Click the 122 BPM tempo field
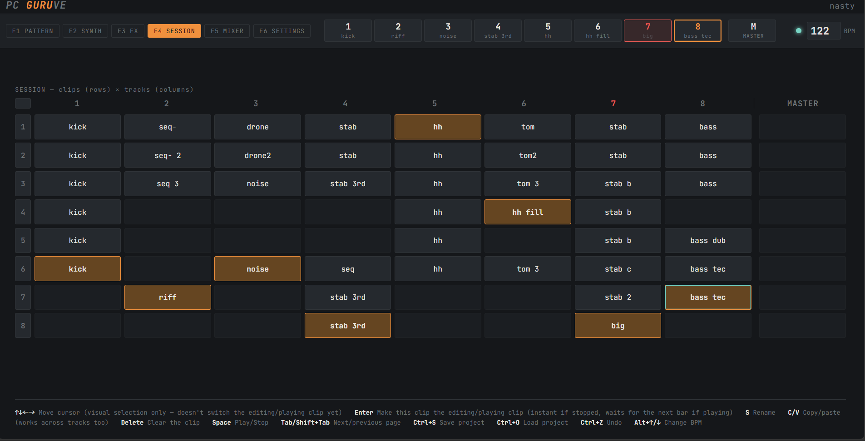This screenshot has height=441, width=865. [x=823, y=31]
